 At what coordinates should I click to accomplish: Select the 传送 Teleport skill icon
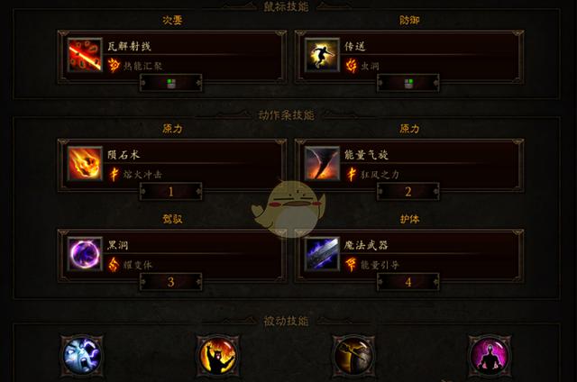coord(322,55)
